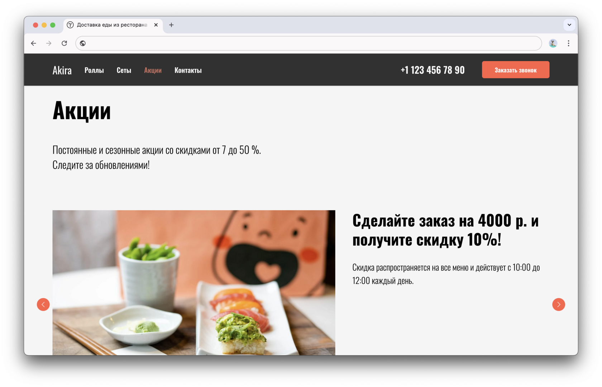
Task: Open the browser profile avatar
Action: [553, 43]
